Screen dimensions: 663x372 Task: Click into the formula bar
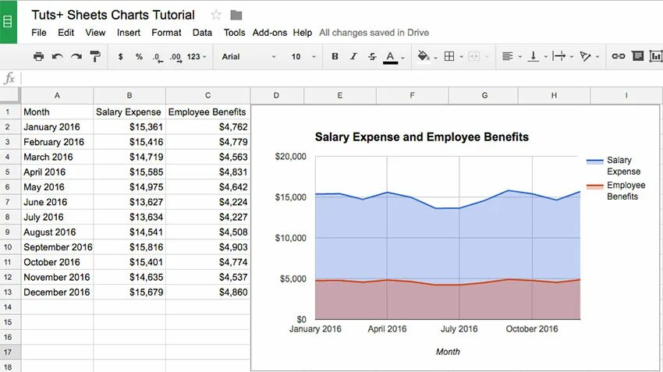pyautogui.click(x=342, y=78)
